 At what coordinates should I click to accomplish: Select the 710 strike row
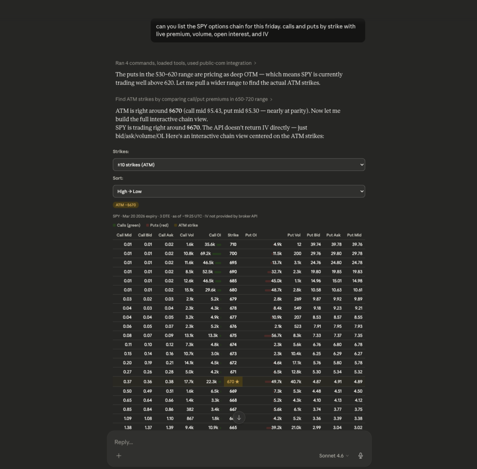(233, 245)
